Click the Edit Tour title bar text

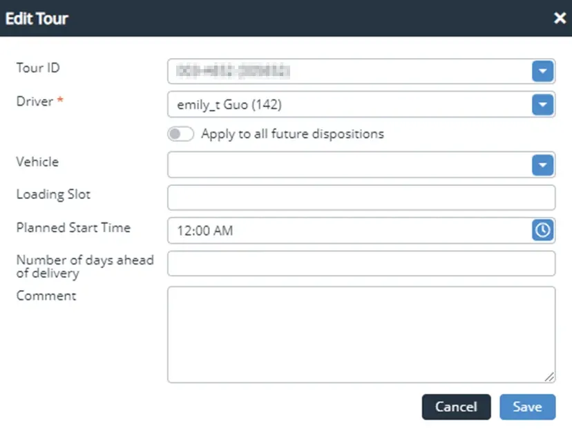click(x=37, y=19)
